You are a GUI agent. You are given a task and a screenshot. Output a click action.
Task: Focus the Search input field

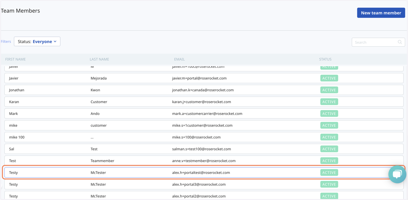pyautogui.click(x=378, y=42)
